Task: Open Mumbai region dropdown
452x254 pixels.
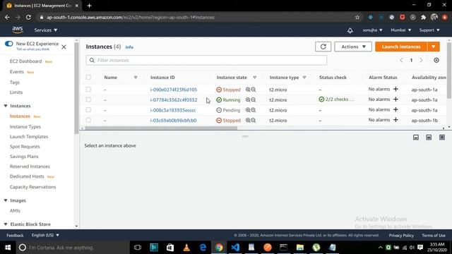Action: pyautogui.click(x=400, y=30)
